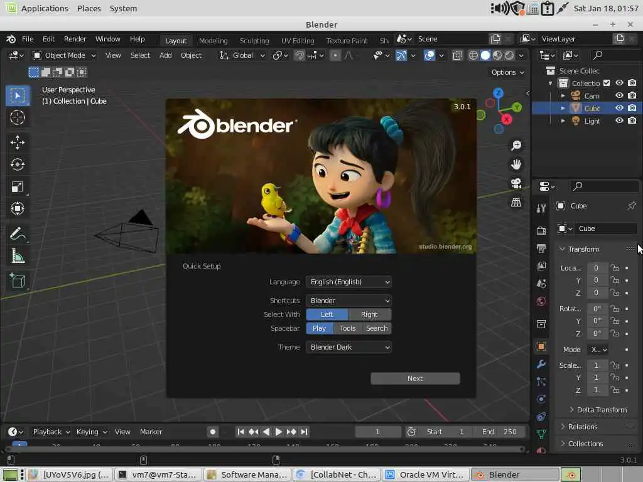Open the View Layer properties tab
The width and height of the screenshot is (643, 482).
541,266
